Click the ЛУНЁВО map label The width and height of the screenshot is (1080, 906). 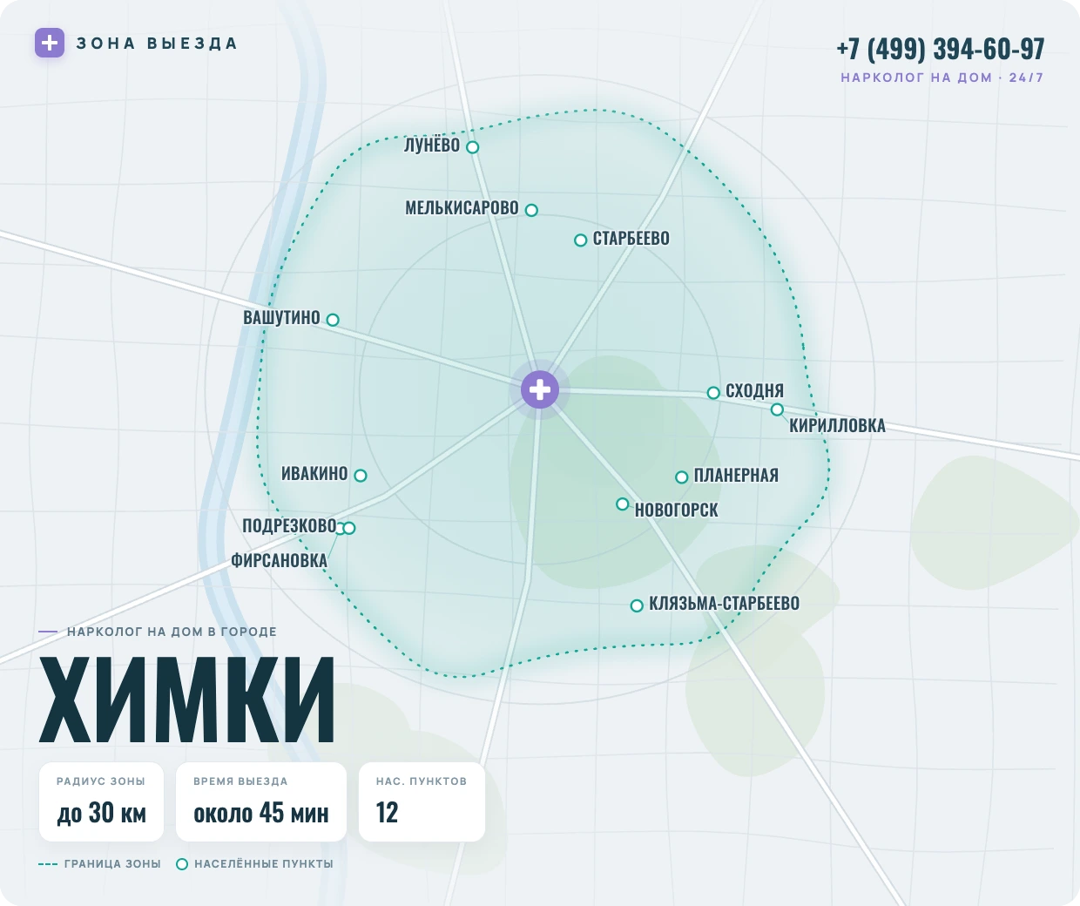pyautogui.click(x=432, y=145)
